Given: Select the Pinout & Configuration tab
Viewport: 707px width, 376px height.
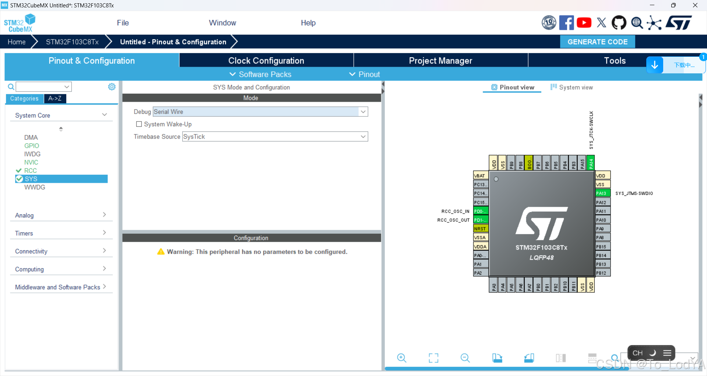Looking at the screenshot, I should [92, 60].
